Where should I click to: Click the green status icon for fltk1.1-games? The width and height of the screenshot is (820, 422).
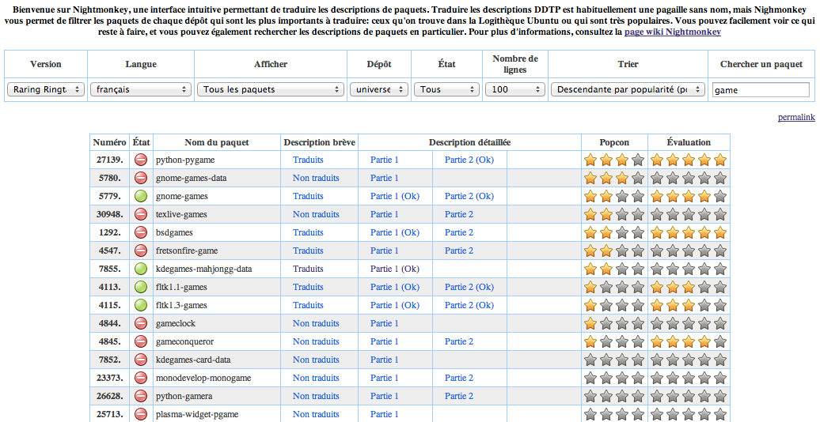141,287
